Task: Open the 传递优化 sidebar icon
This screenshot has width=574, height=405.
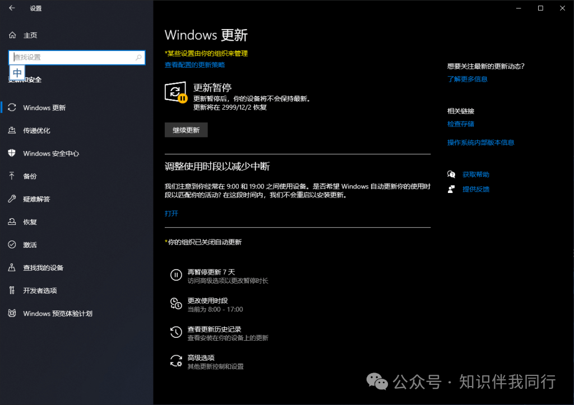Action: 12,130
